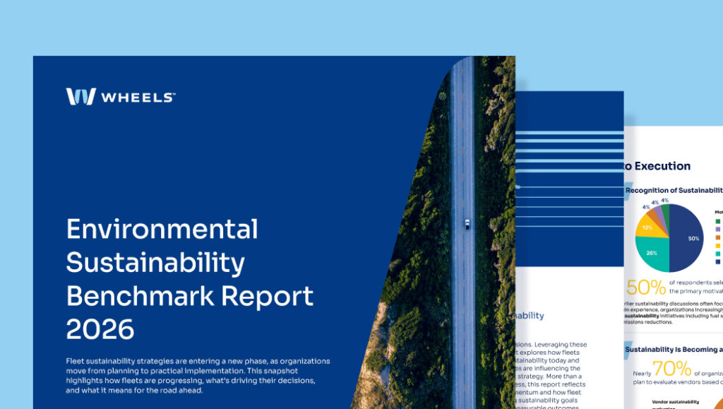The width and height of the screenshot is (723, 409).
Task: Click the pie chart's 12% yellow slice
Action: pos(650,227)
